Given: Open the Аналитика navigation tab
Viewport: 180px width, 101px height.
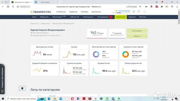Looking at the screenshot, I should tap(120, 17).
